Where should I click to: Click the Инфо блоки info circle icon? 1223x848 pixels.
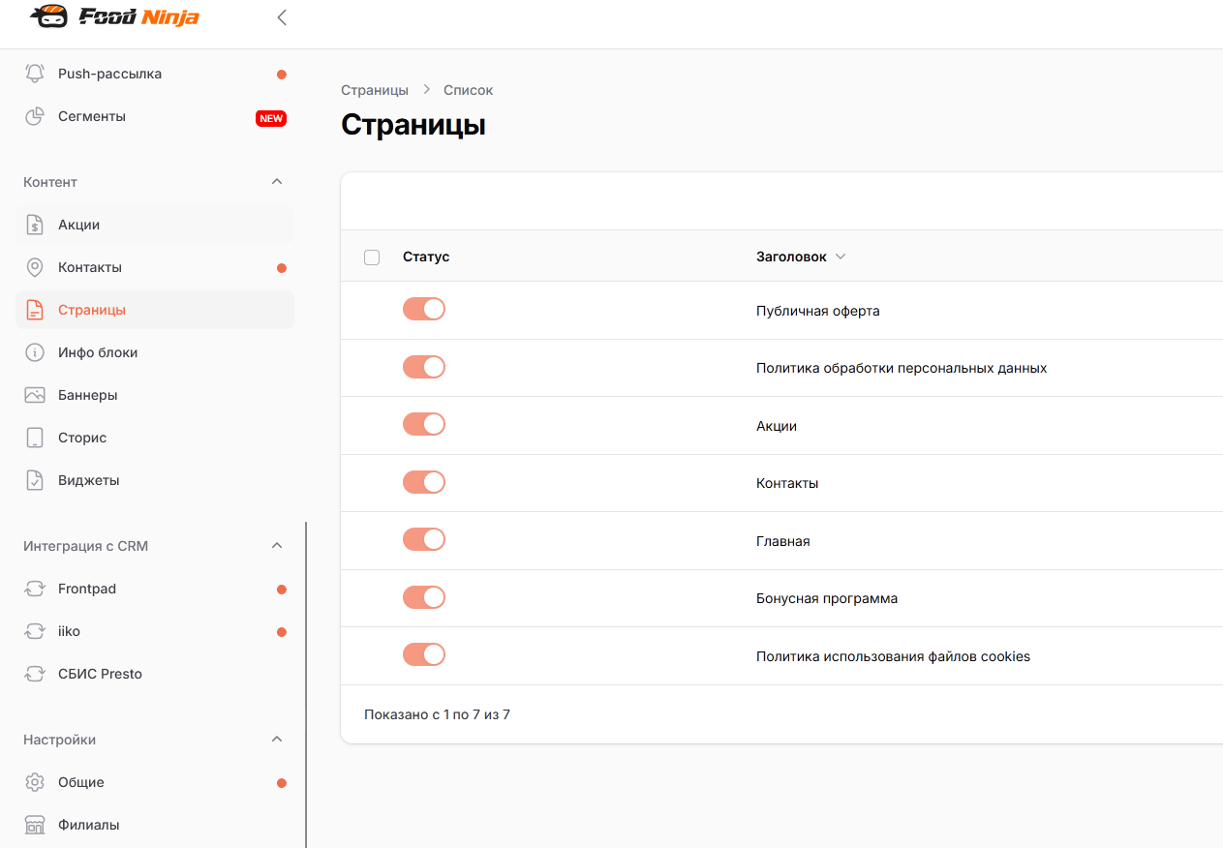(35, 352)
